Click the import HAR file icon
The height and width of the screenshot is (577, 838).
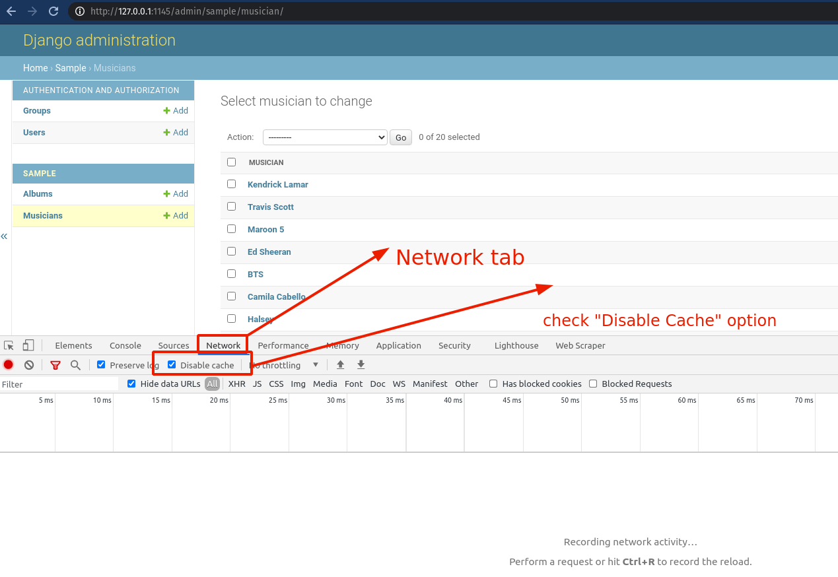[x=340, y=364]
